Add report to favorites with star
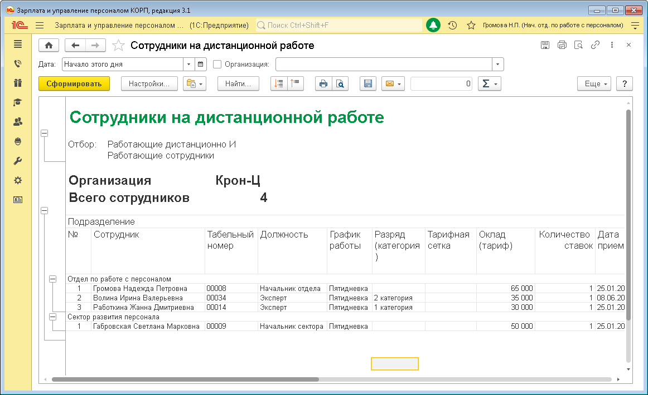Viewport: 648px width, 395px height. 118,46
